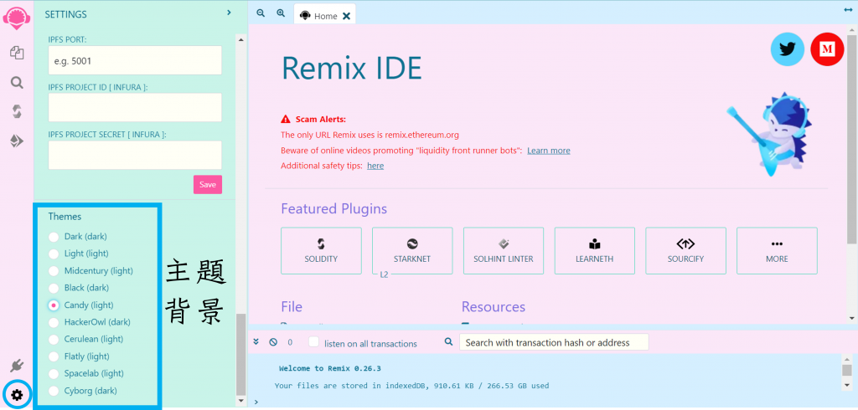
Task: Click the LEARNETH plugin card
Action: point(595,251)
